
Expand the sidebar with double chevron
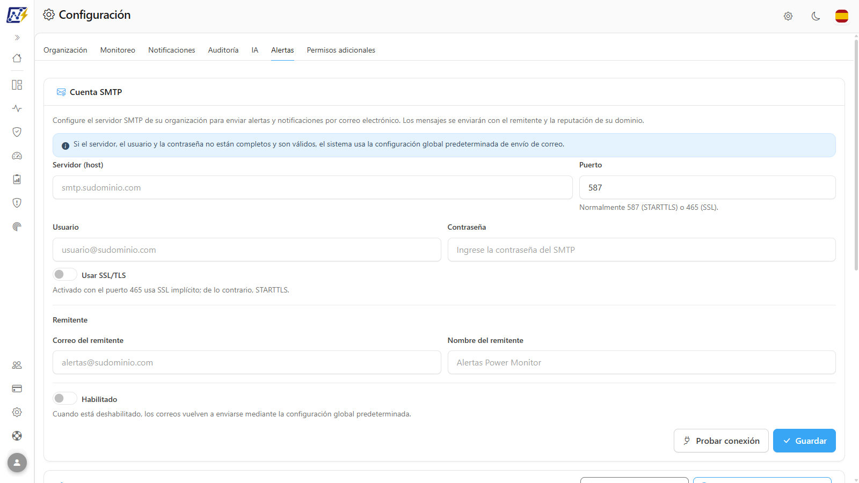(x=17, y=38)
